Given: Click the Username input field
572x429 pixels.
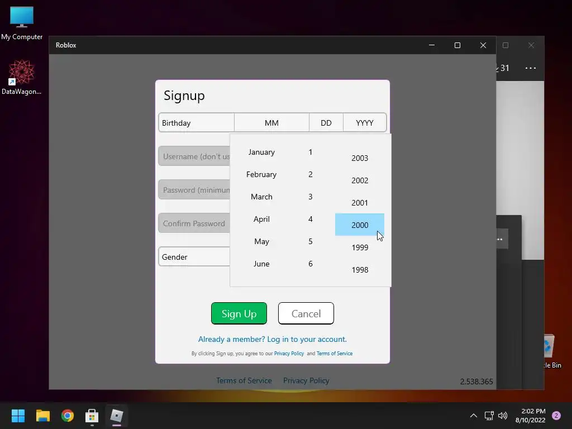Looking at the screenshot, I should (x=194, y=156).
